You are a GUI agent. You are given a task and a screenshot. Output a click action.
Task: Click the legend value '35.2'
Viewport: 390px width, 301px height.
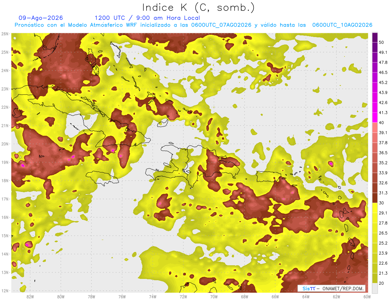tap(383, 163)
